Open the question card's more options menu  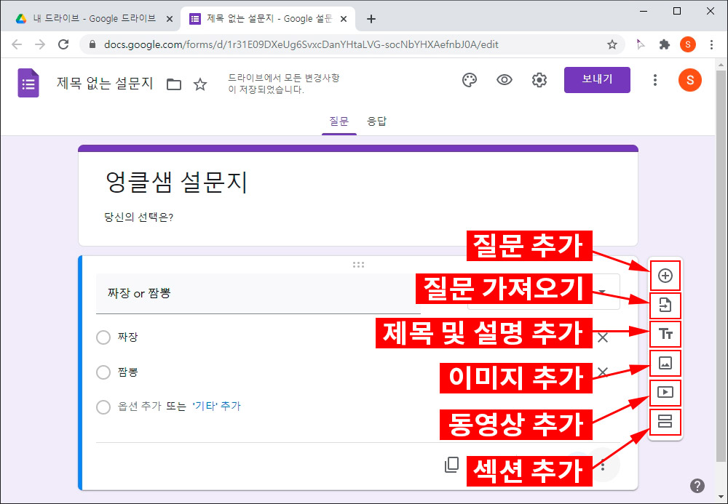pyautogui.click(x=602, y=466)
